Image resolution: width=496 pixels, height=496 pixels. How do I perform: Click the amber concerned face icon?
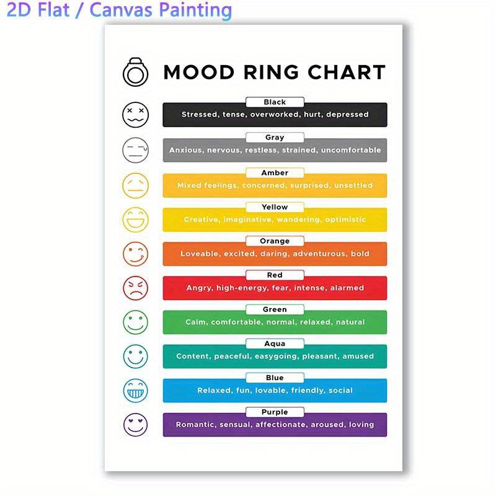click(x=135, y=185)
